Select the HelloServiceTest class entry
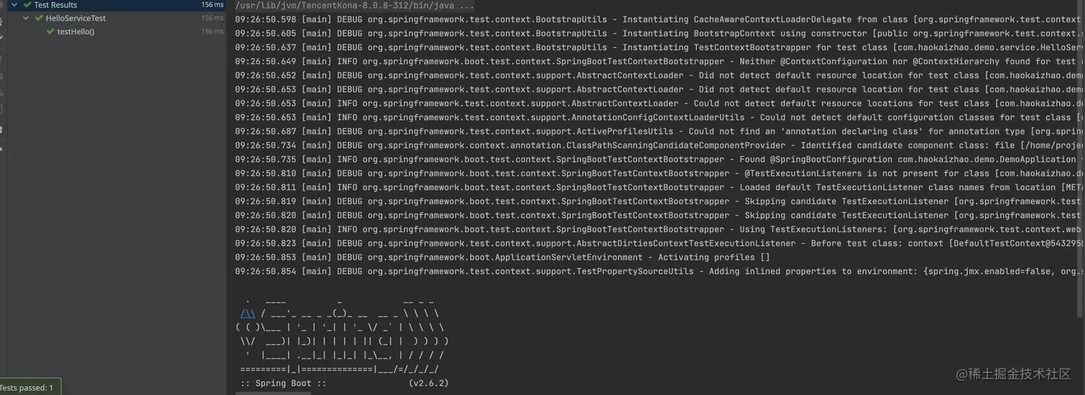 (x=75, y=18)
